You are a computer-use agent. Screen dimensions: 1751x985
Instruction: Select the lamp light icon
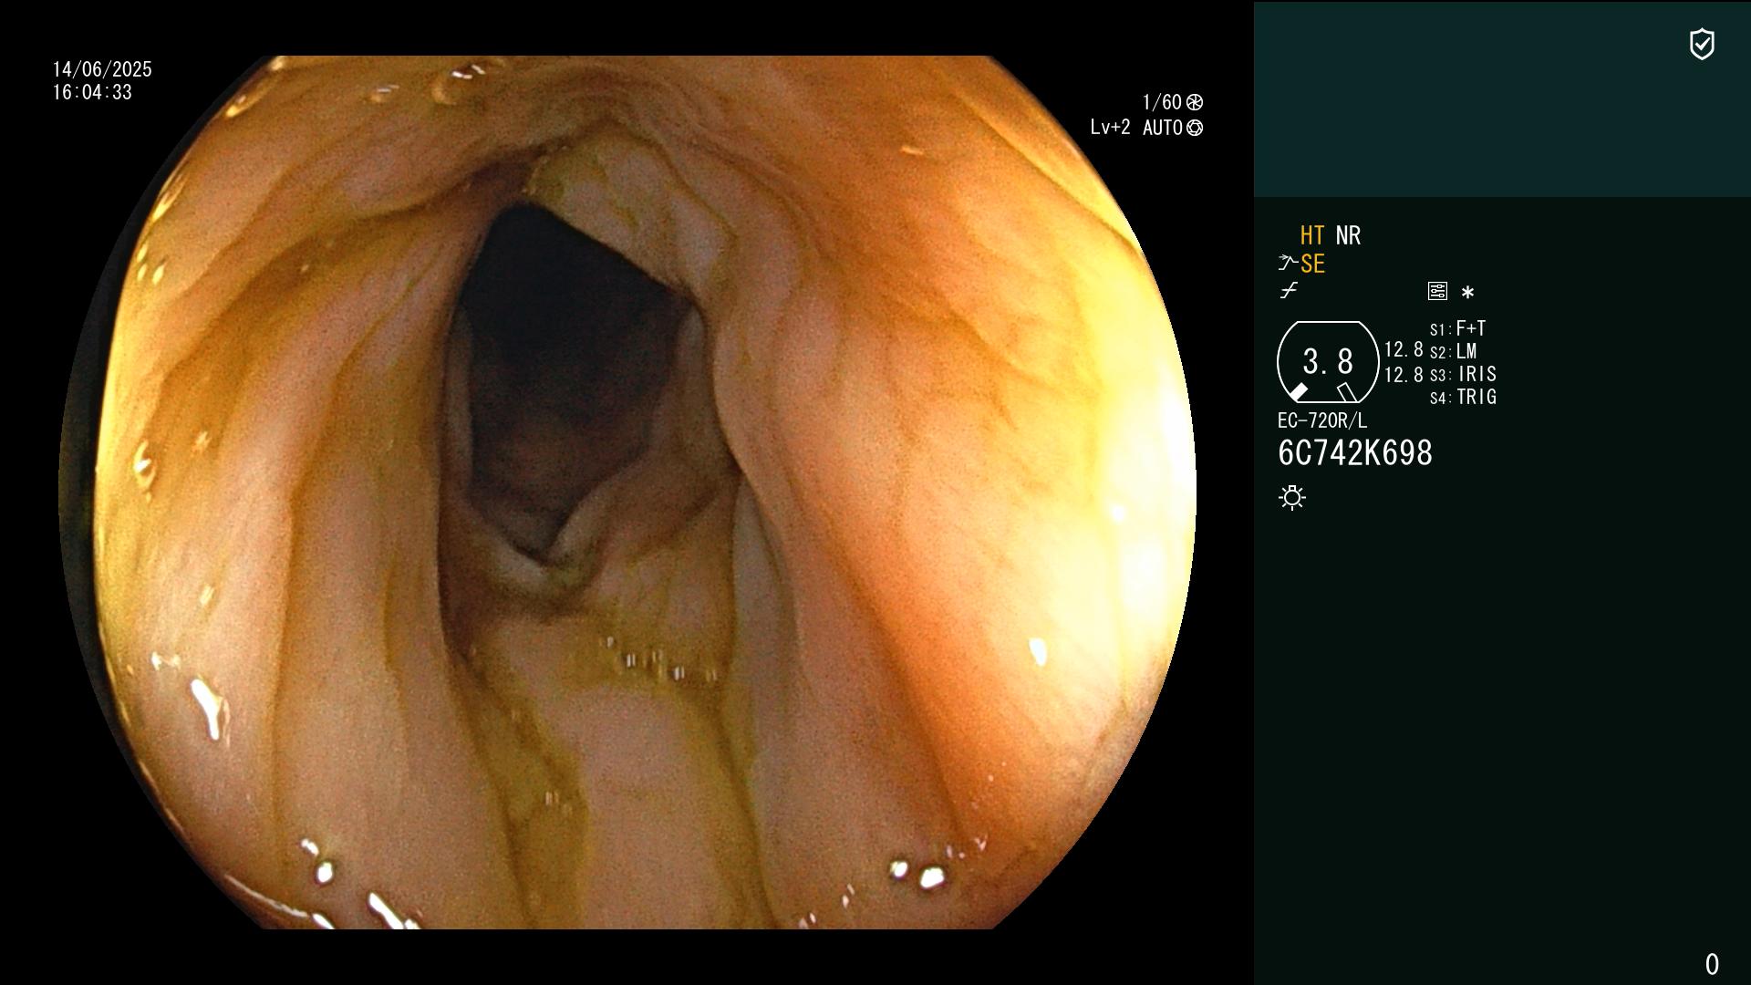click(1292, 497)
